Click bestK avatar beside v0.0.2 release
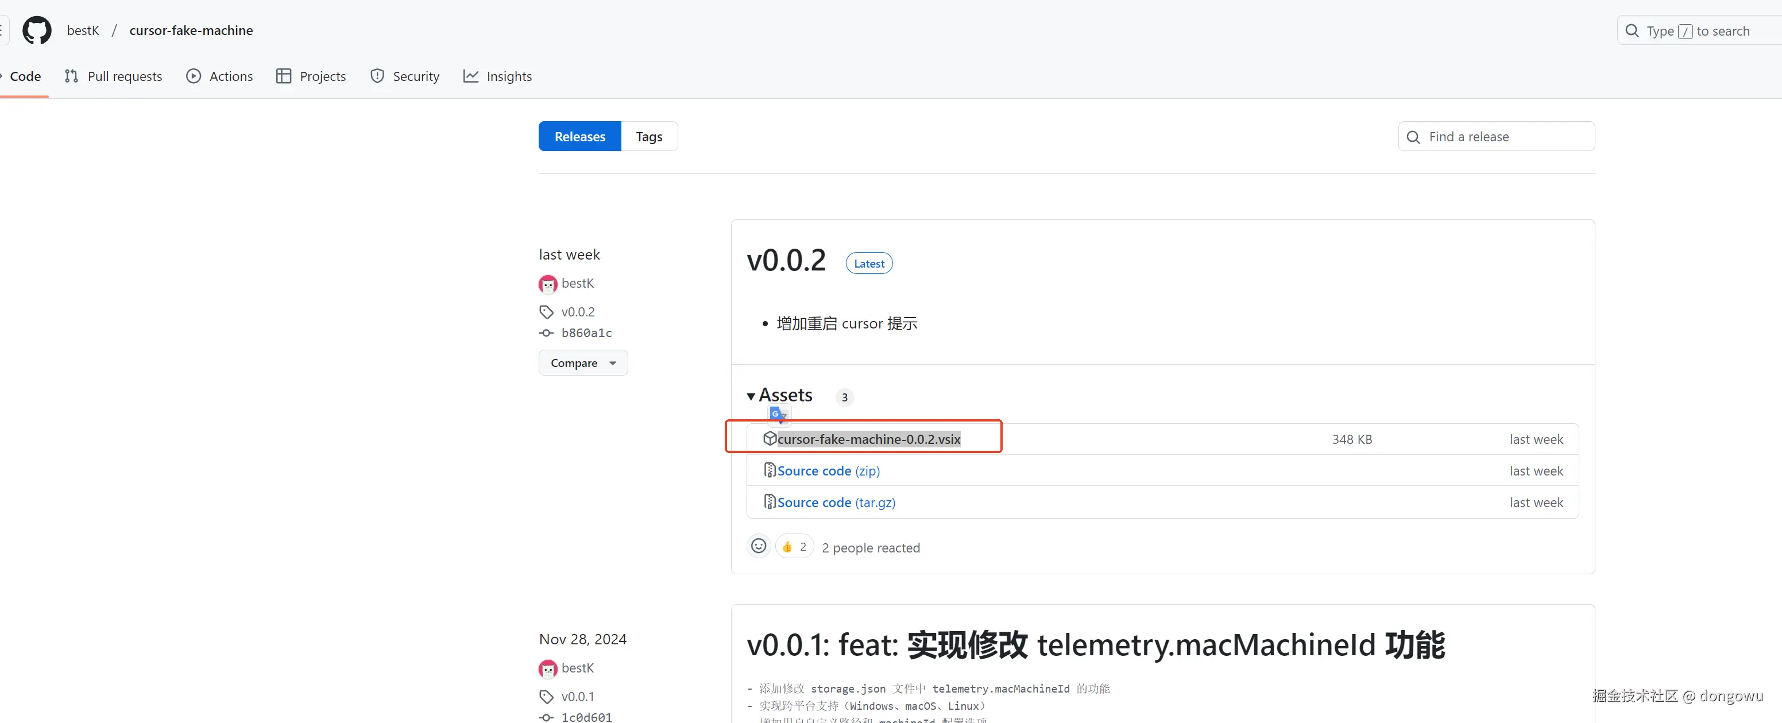The image size is (1782, 723). (x=547, y=284)
